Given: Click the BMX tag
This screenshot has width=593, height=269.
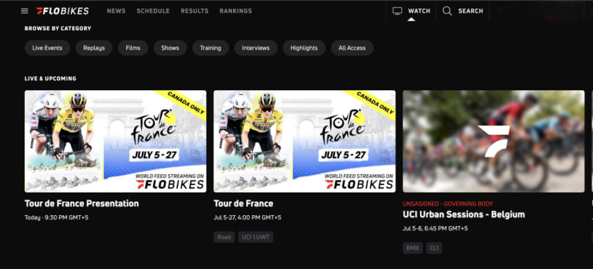Looking at the screenshot, I should pyautogui.click(x=412, y=248).
